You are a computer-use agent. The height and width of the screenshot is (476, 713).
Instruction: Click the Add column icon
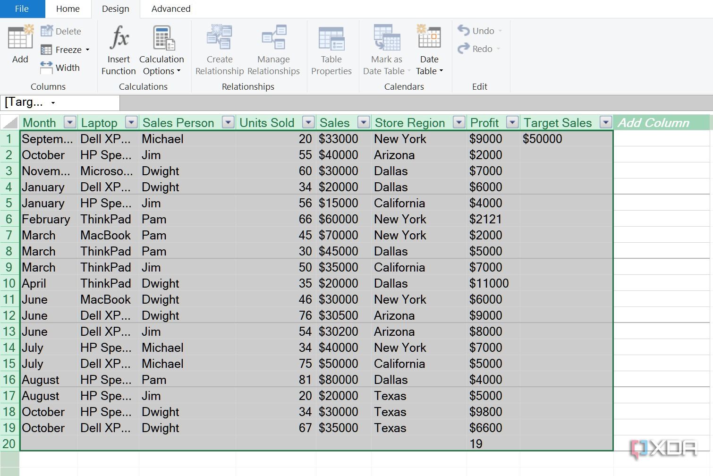coord(20,45)
